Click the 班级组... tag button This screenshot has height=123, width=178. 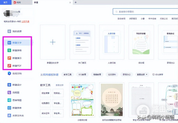click(x=58, y=93)
